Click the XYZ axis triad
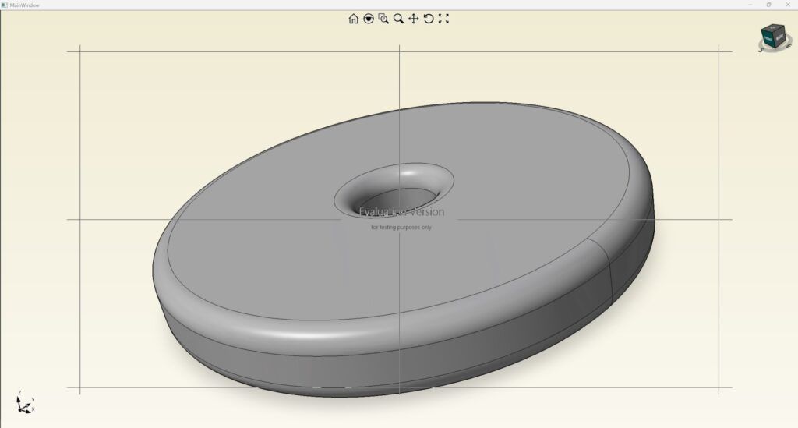Viewport: 798px width, 428px height. click(x=24, y=402)
